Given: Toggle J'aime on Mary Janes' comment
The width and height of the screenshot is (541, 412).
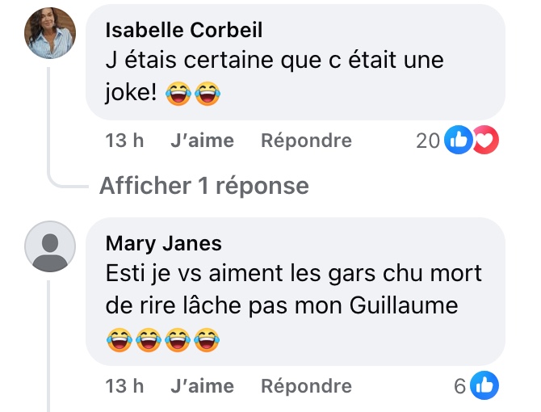Looking at the screenshot, I should [202, 386].
